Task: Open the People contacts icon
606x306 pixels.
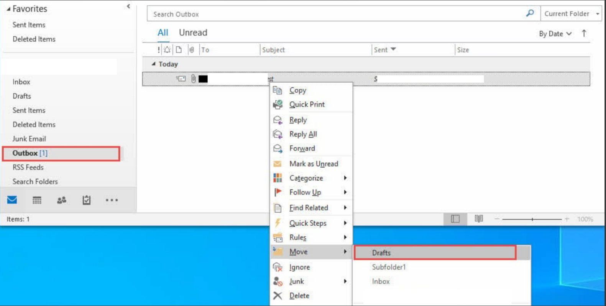Action: click(x=61, y=200)
